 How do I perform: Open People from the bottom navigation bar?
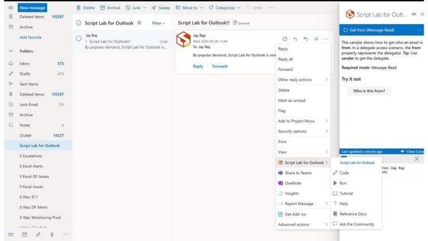point(38,234)
